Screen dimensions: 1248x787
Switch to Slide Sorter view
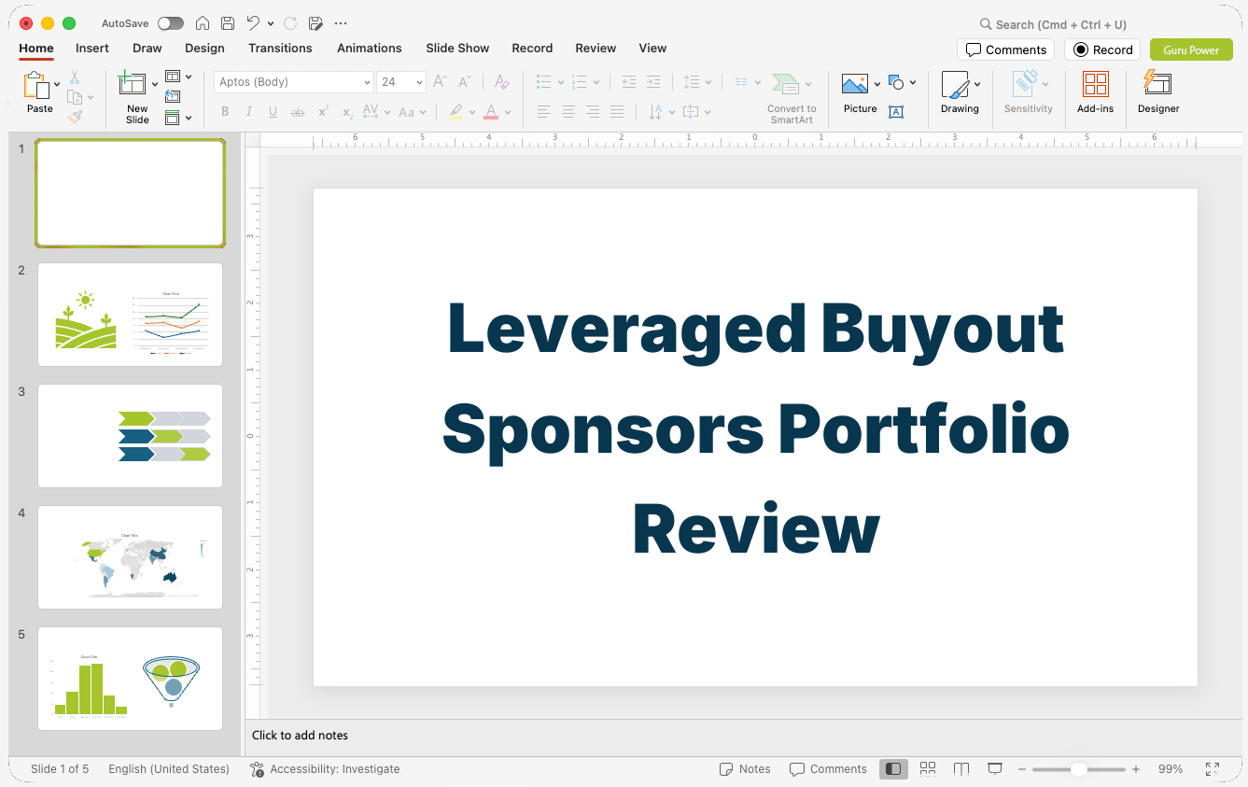pos(928,768)
